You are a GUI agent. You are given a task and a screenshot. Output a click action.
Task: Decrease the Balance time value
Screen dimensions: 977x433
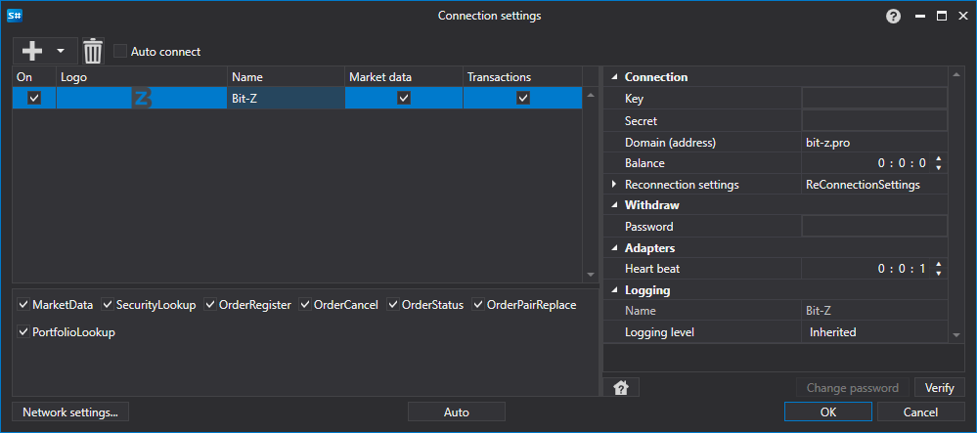coord(938,167)
